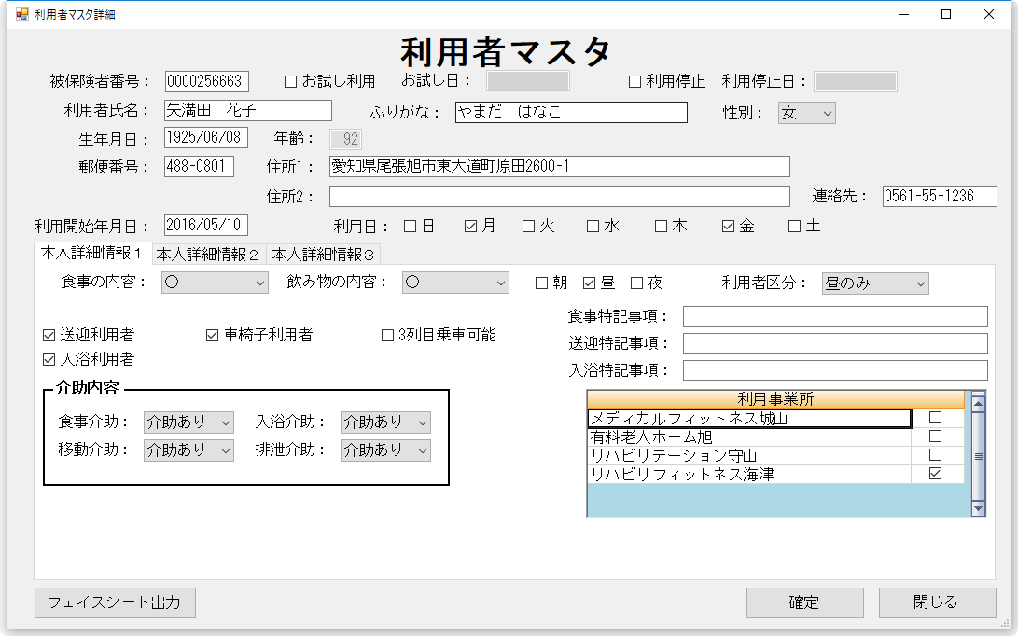
Task: Open the 性別 dropdown
Action: click(806, 113)
